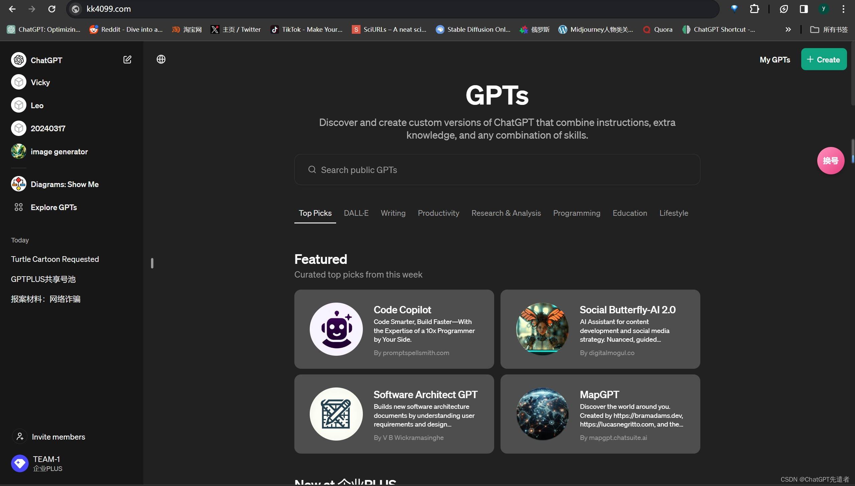This screenshot has height=486, width=855.
Task: Open My GPTs link
Action: [774, 60]
